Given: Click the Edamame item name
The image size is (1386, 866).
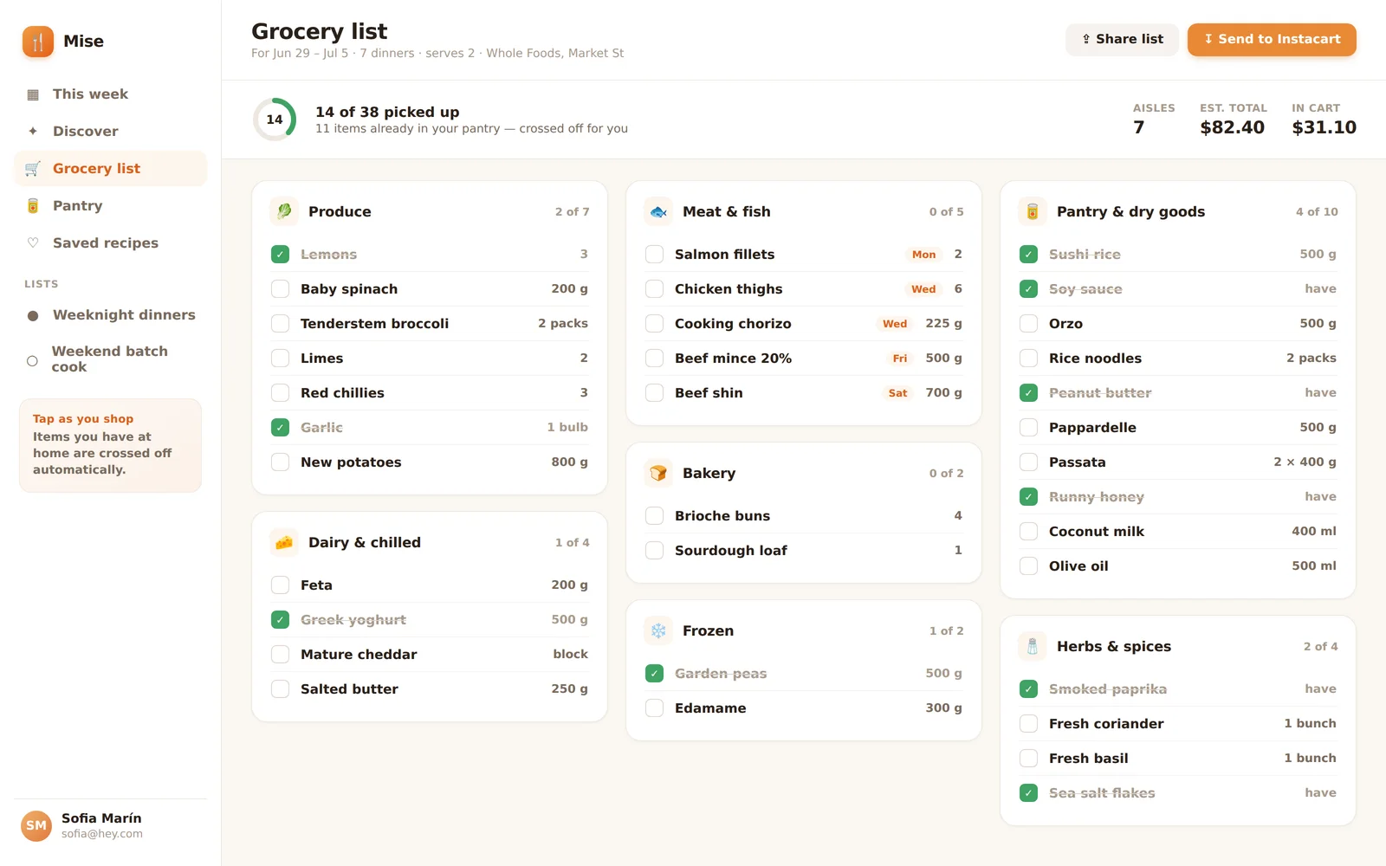Looking at the screenshot, I should tap(710, 708).
